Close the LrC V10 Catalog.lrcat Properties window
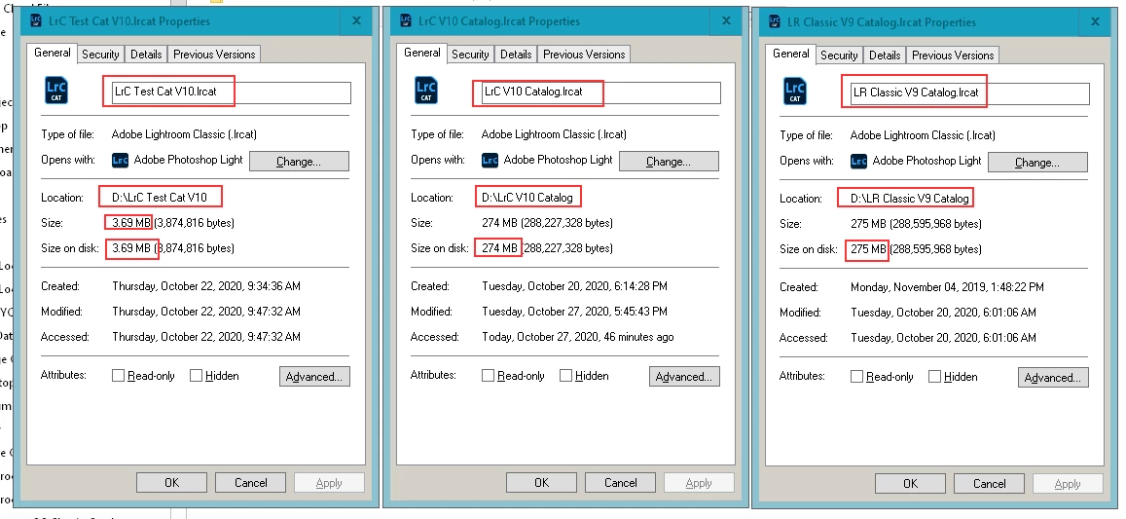Screen dimensions: 1126x519 (726, 20)
